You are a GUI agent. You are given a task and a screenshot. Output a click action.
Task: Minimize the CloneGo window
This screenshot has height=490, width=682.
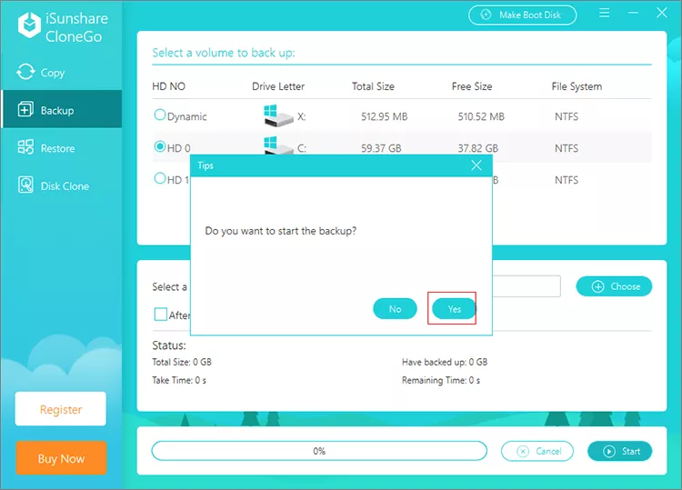[x=633, y=13]
